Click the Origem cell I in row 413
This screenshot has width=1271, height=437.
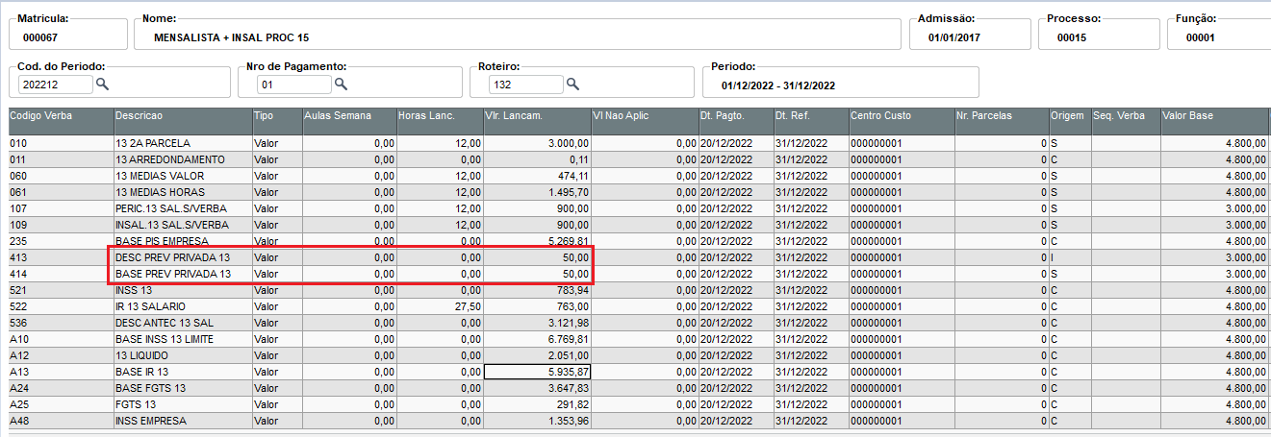[x=1070, y=257]
